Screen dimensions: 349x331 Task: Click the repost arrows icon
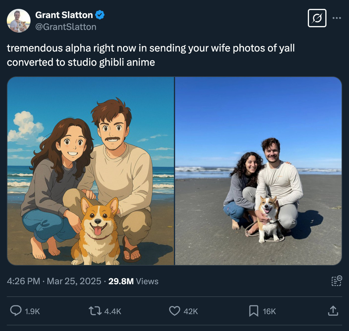95,311
